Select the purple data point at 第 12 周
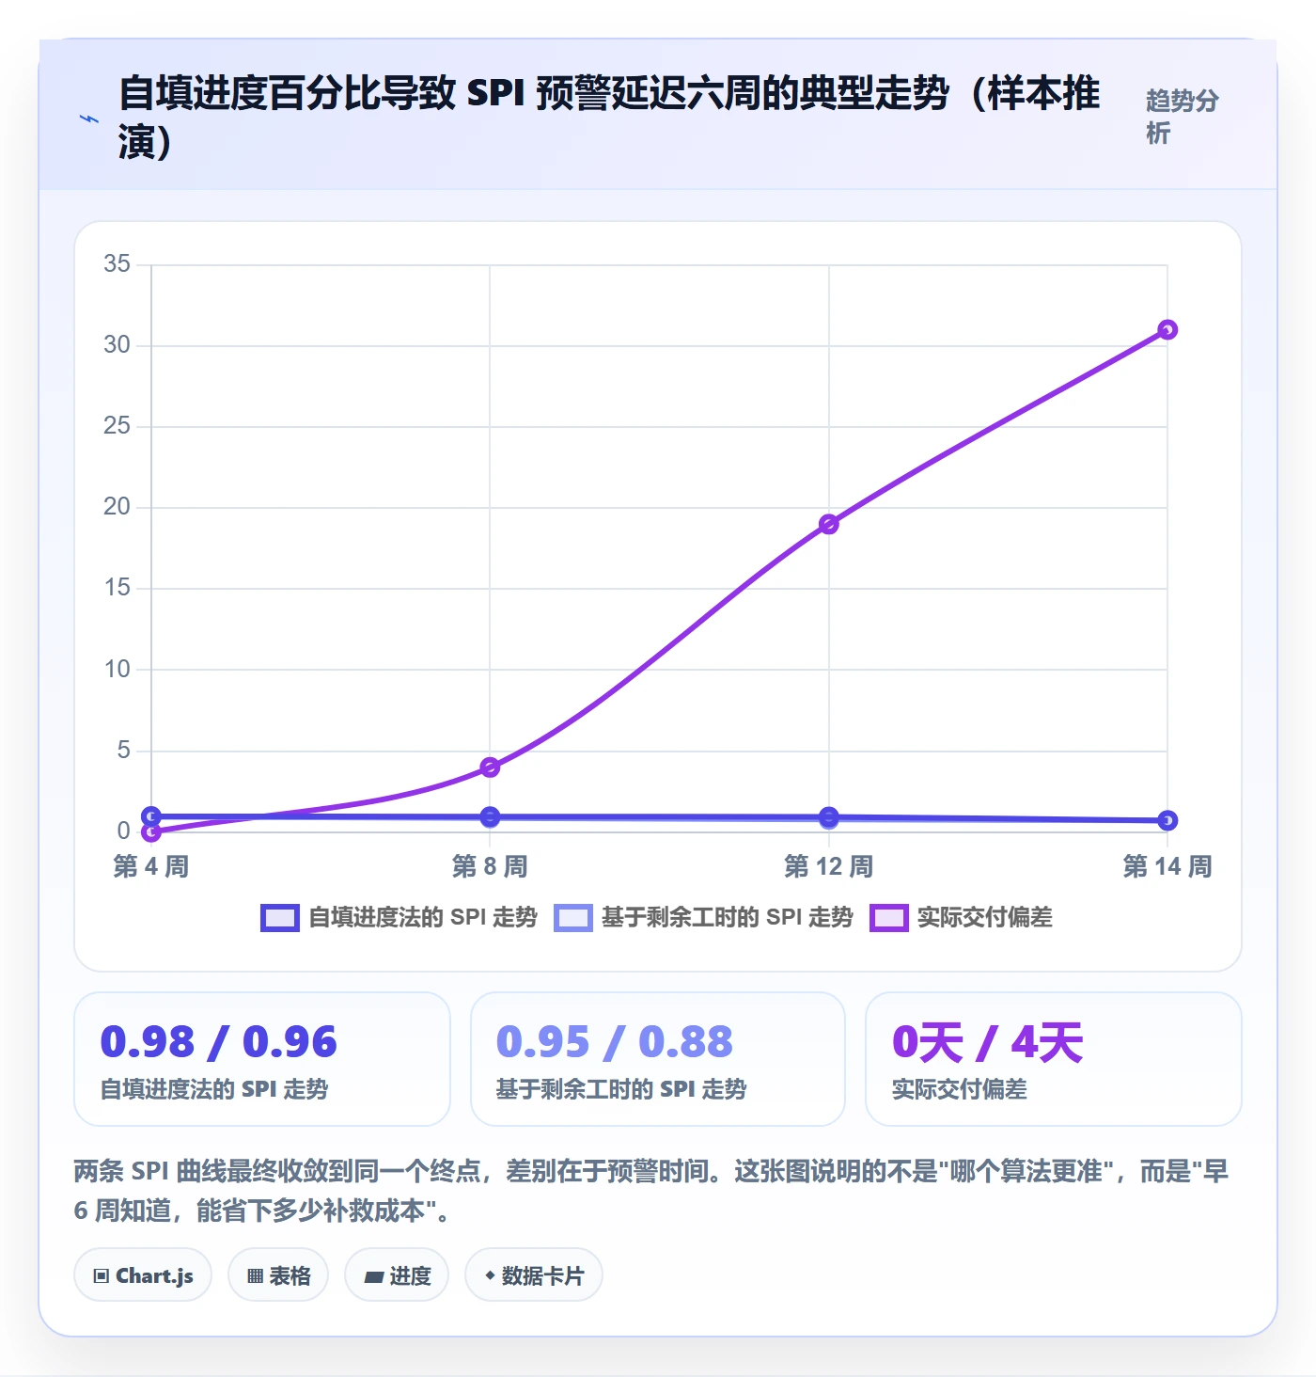This screenshot has height=1377, width=1316. (828, 524)
